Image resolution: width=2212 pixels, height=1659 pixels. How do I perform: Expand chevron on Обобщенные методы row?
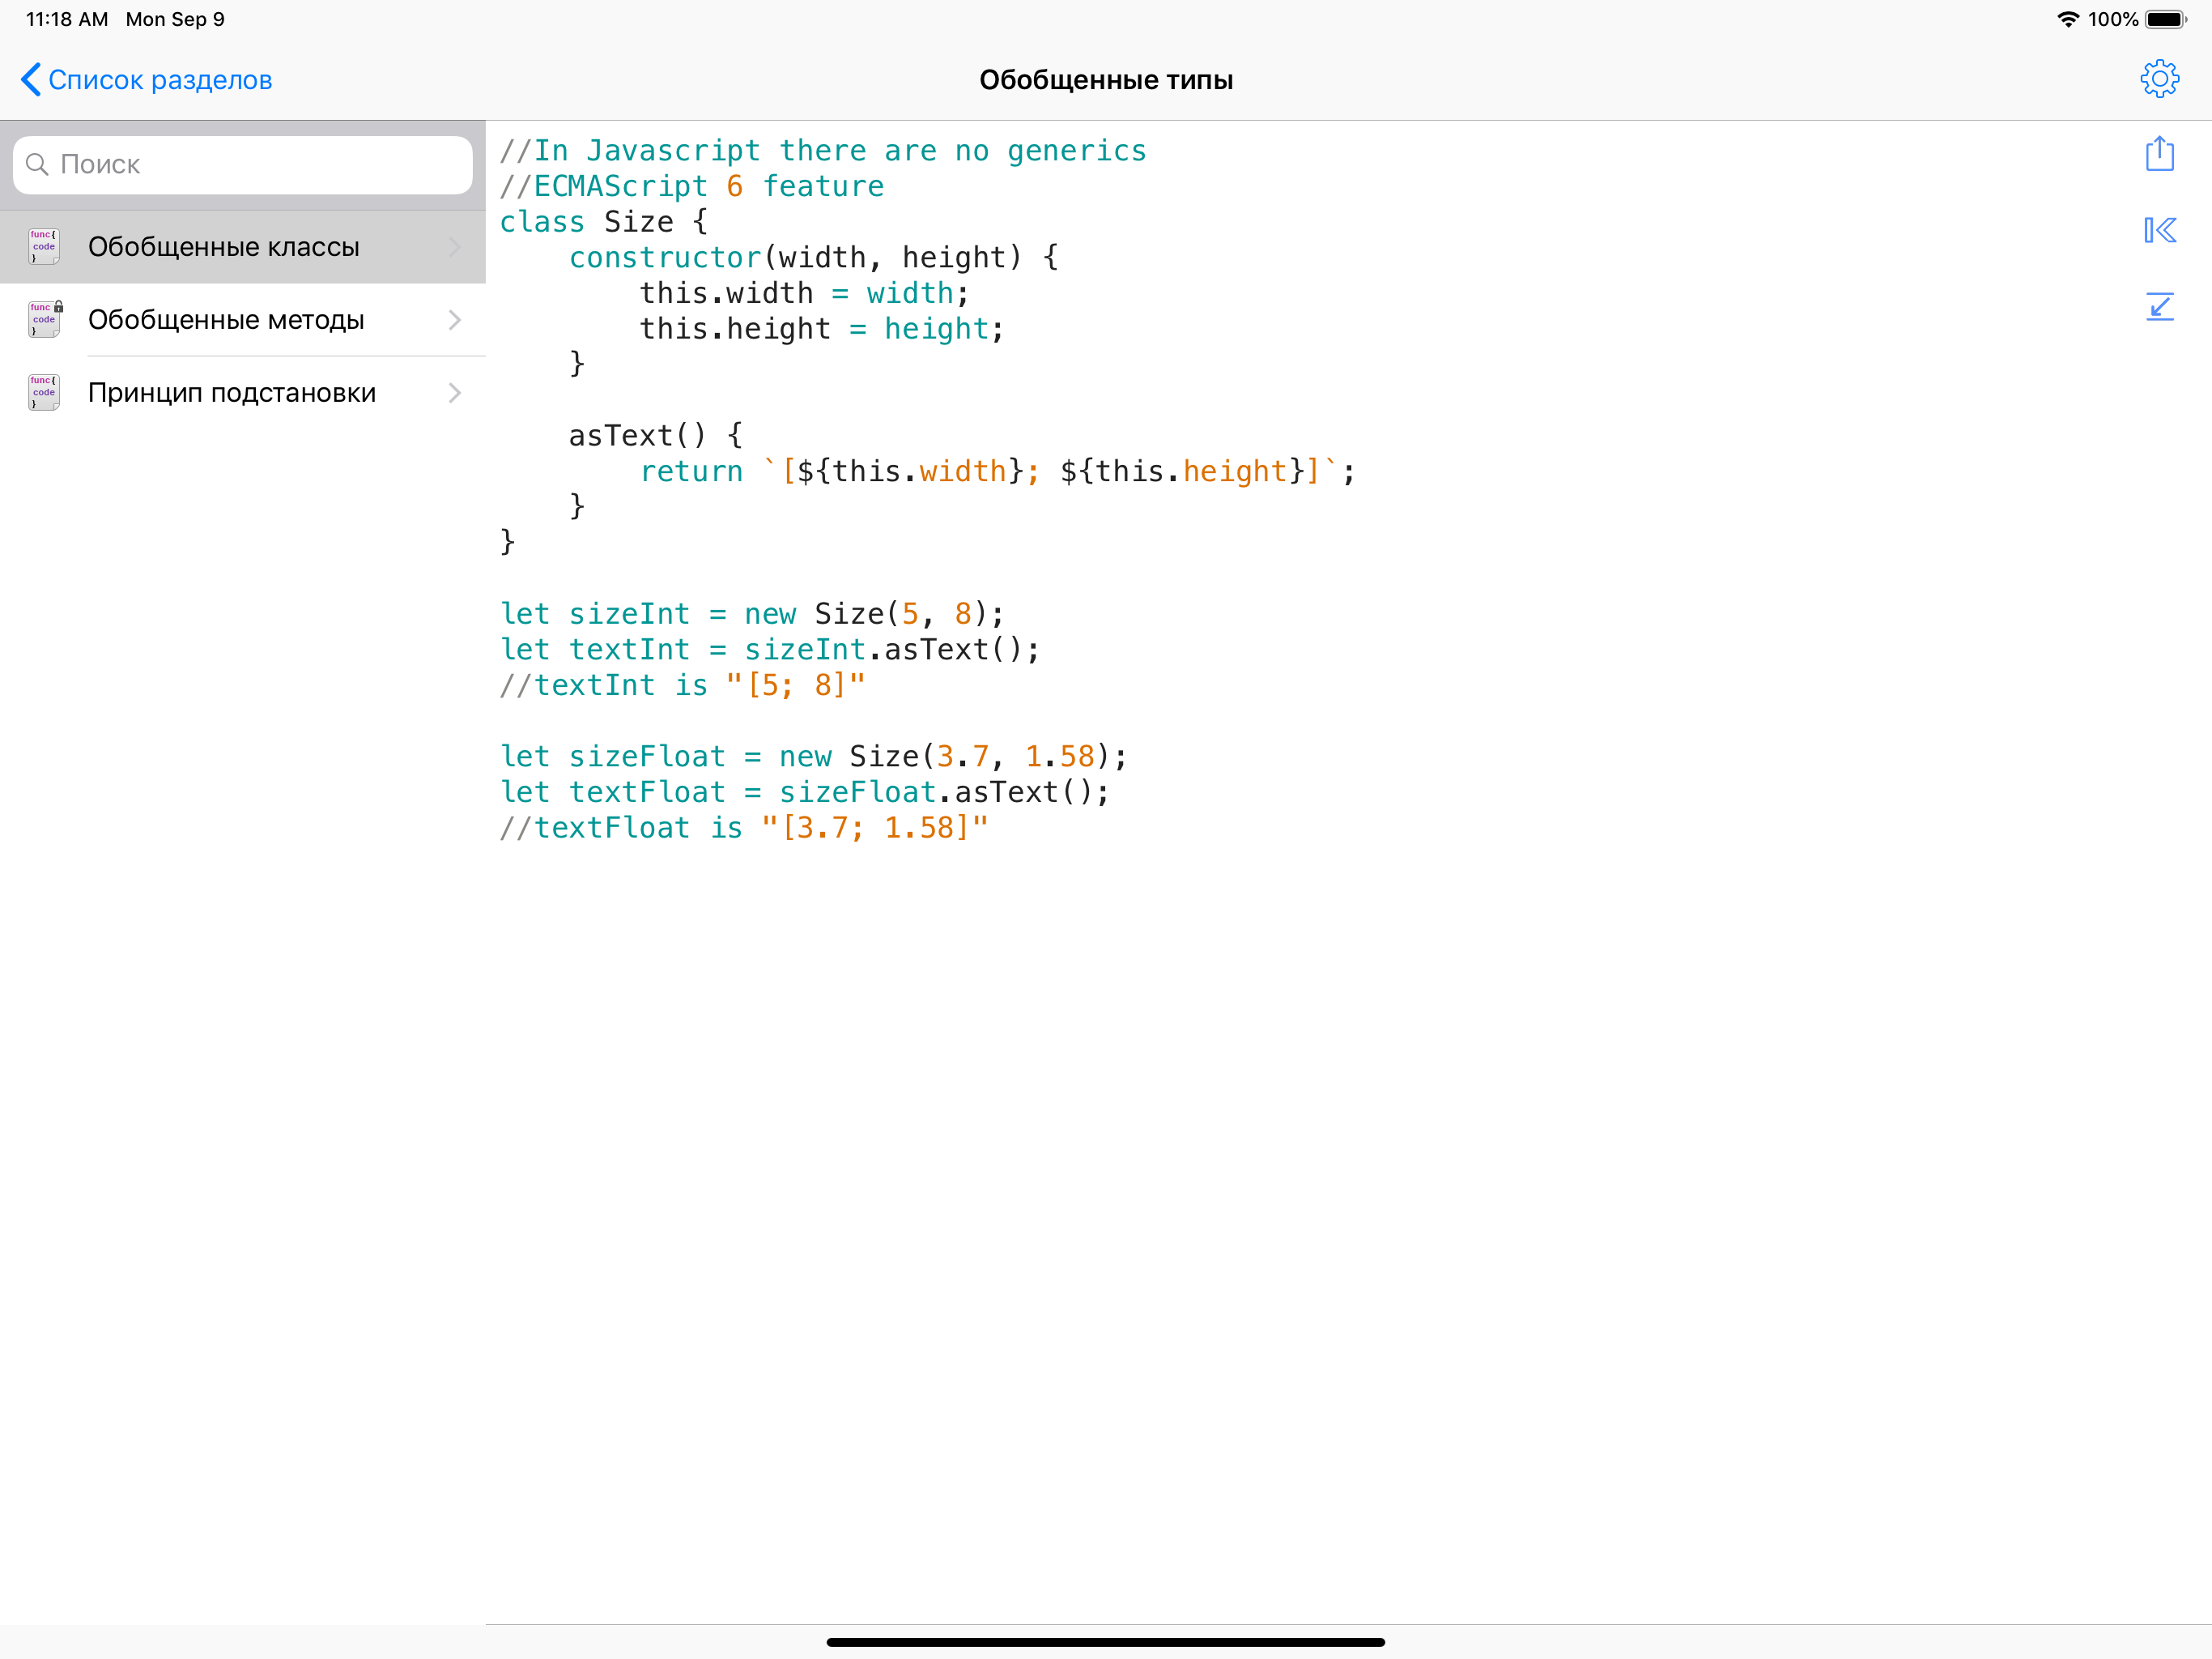455,319
